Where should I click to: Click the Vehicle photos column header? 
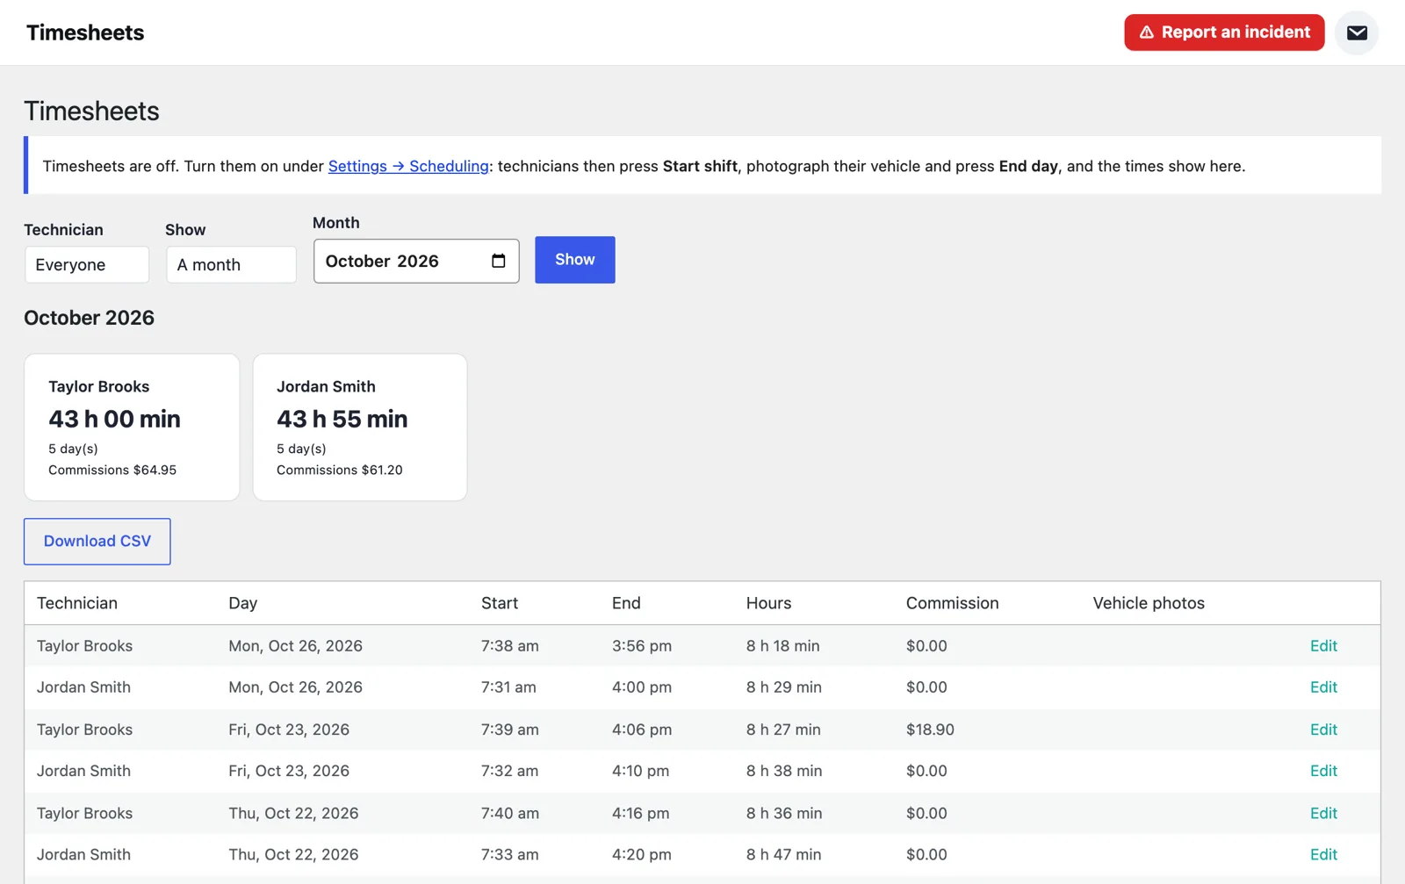coord(1149,603)
